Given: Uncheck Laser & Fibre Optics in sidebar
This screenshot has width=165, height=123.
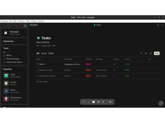Looking at the screenshot, I should pos(4,62).
